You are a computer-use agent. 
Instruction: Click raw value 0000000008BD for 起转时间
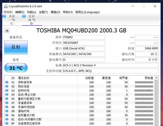tap(144, 90)
